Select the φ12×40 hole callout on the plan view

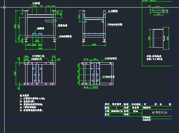click(108, 77)
